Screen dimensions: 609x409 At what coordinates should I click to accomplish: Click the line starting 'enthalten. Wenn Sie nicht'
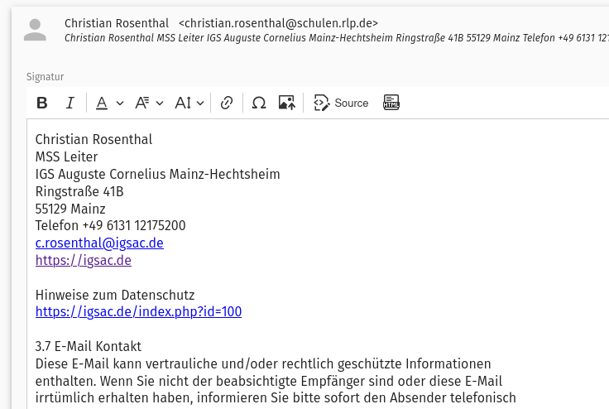point(269,381)
